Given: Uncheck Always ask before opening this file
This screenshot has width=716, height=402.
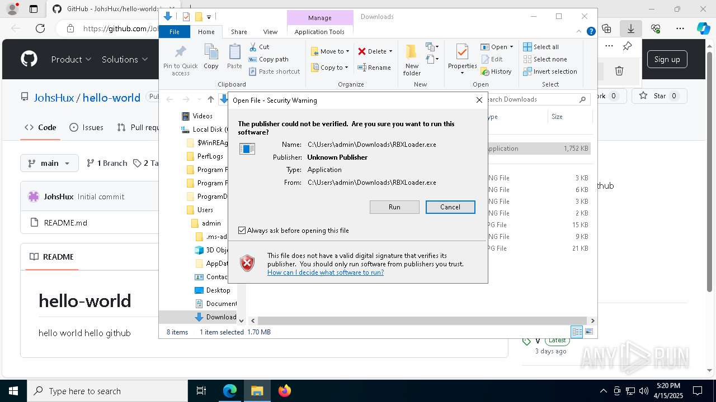Looking at the screenshot, I should (x=242, y=231).
